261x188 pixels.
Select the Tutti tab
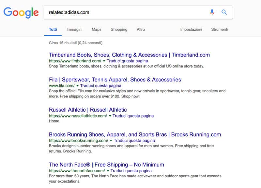click(53, 29)
